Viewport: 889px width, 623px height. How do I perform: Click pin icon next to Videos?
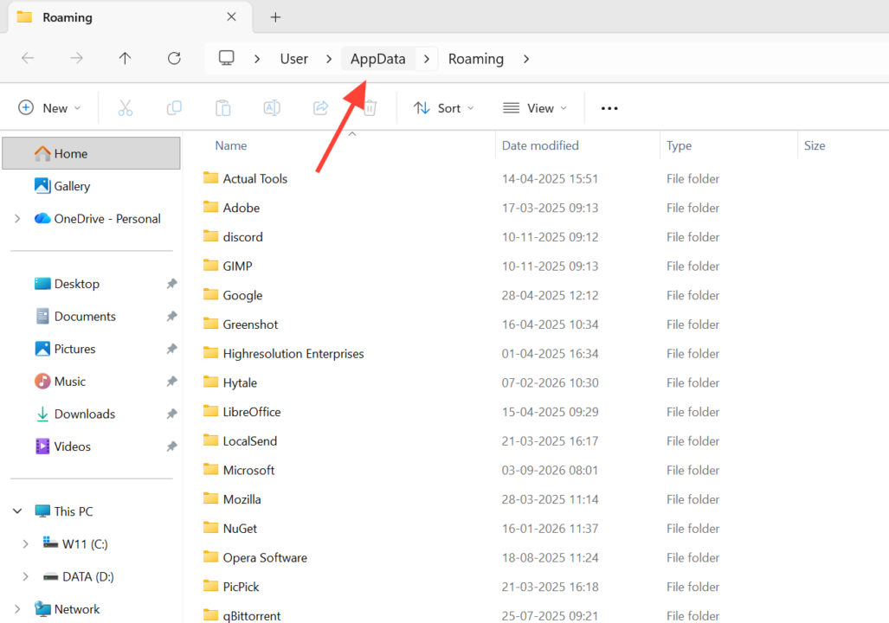coord(171,446)
